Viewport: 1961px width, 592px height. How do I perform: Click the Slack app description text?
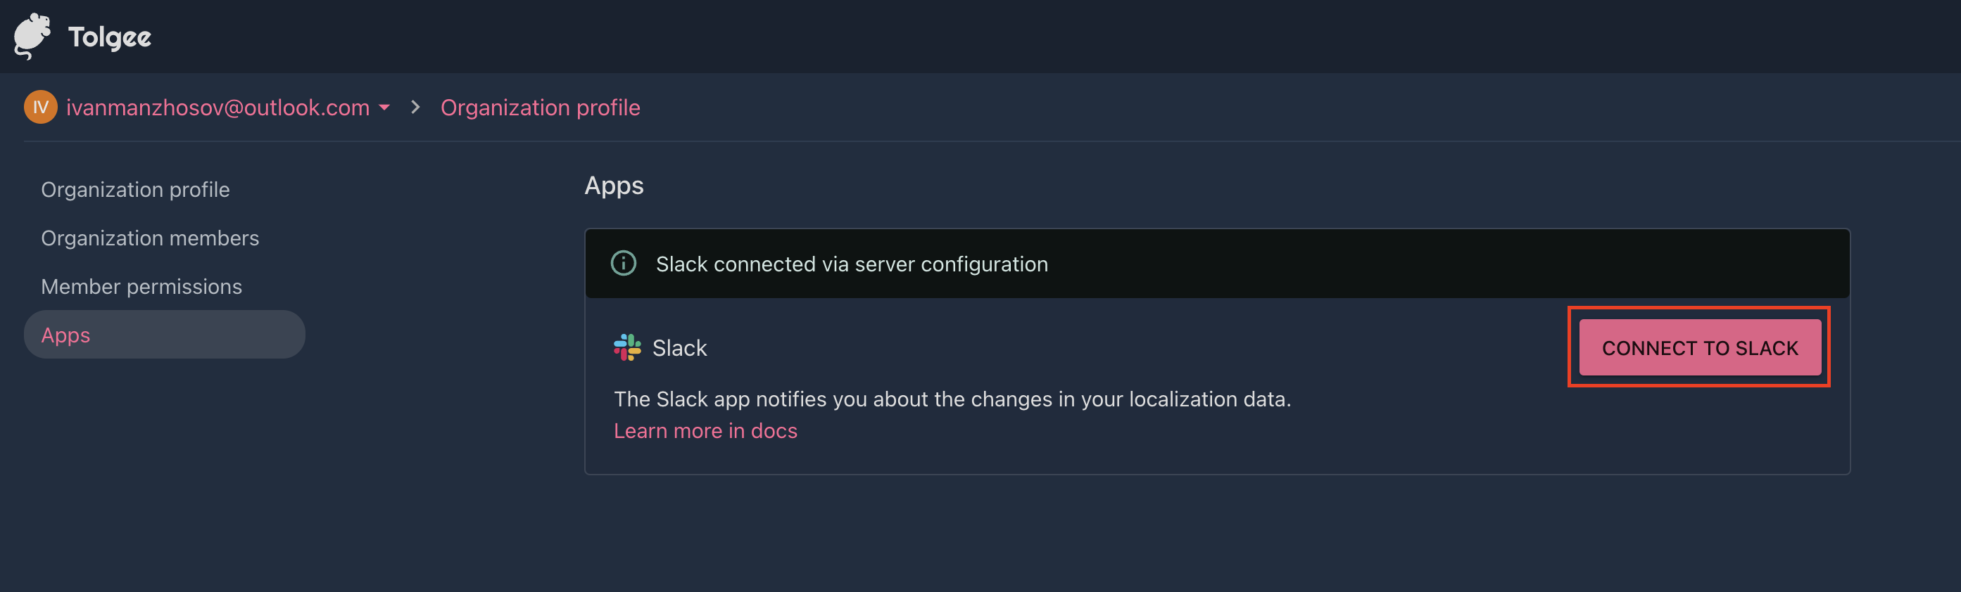952,399
